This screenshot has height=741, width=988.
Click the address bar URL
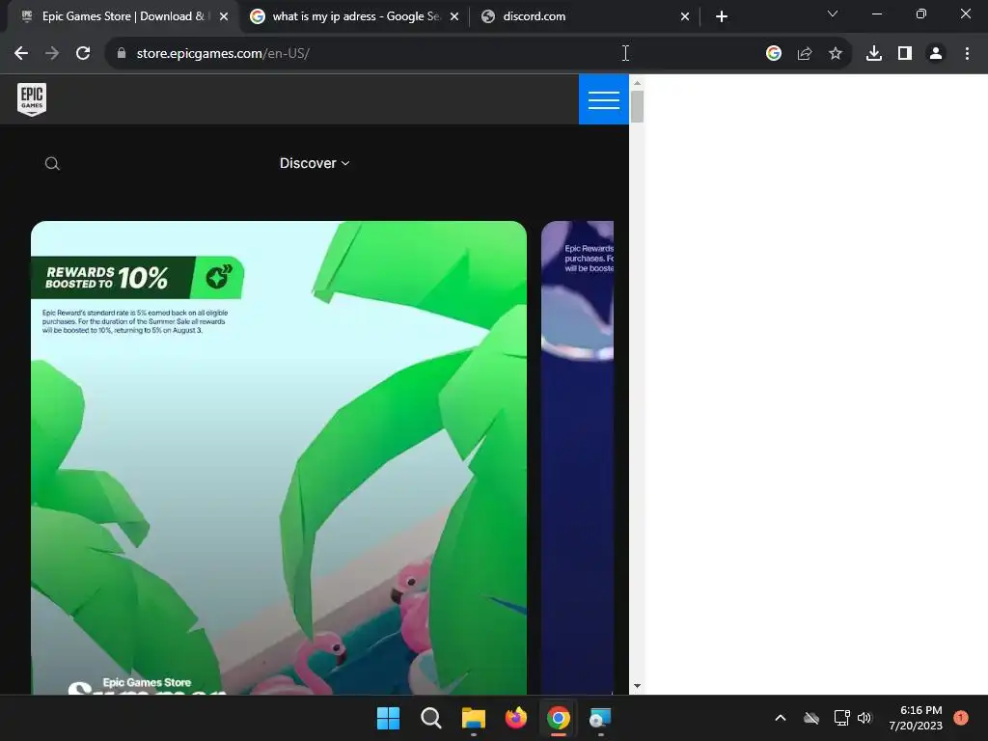coord(223,54)
